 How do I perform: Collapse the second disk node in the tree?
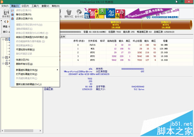3,57
